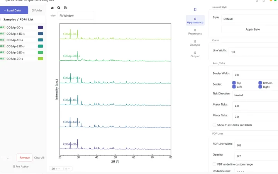Open the Output tab
The width and height of the screenshot is (278, 174).
coord(195,55)
